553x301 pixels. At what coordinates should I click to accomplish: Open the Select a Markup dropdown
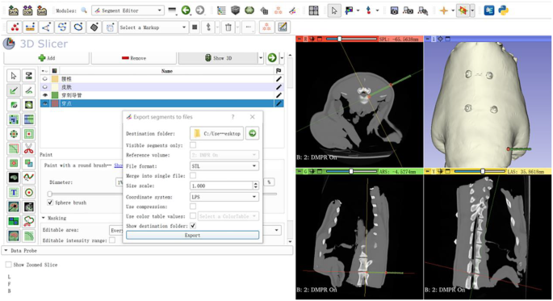(x=153, y=27)
